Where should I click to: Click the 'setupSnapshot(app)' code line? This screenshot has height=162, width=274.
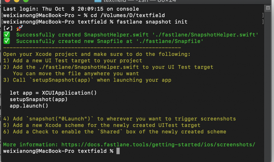[x=39, y=99]
